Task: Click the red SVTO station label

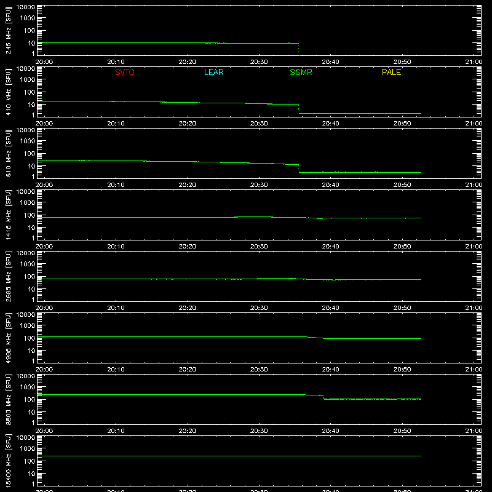Action: click(x=125, y=72)
